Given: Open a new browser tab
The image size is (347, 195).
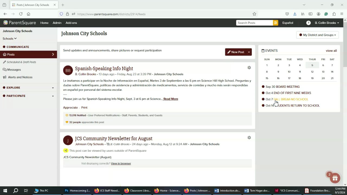Looking at the screenshot, I should tap(63, 5).
